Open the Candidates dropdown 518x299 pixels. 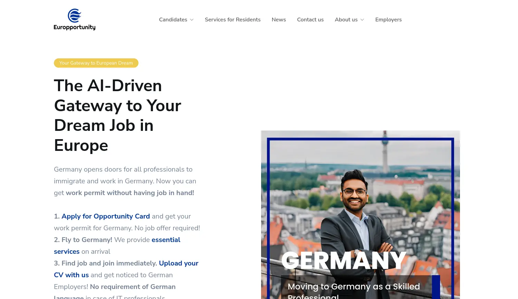[173, 20]
